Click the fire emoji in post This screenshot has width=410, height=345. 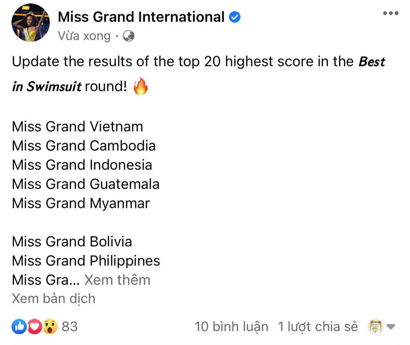click(x=140, y=86)
